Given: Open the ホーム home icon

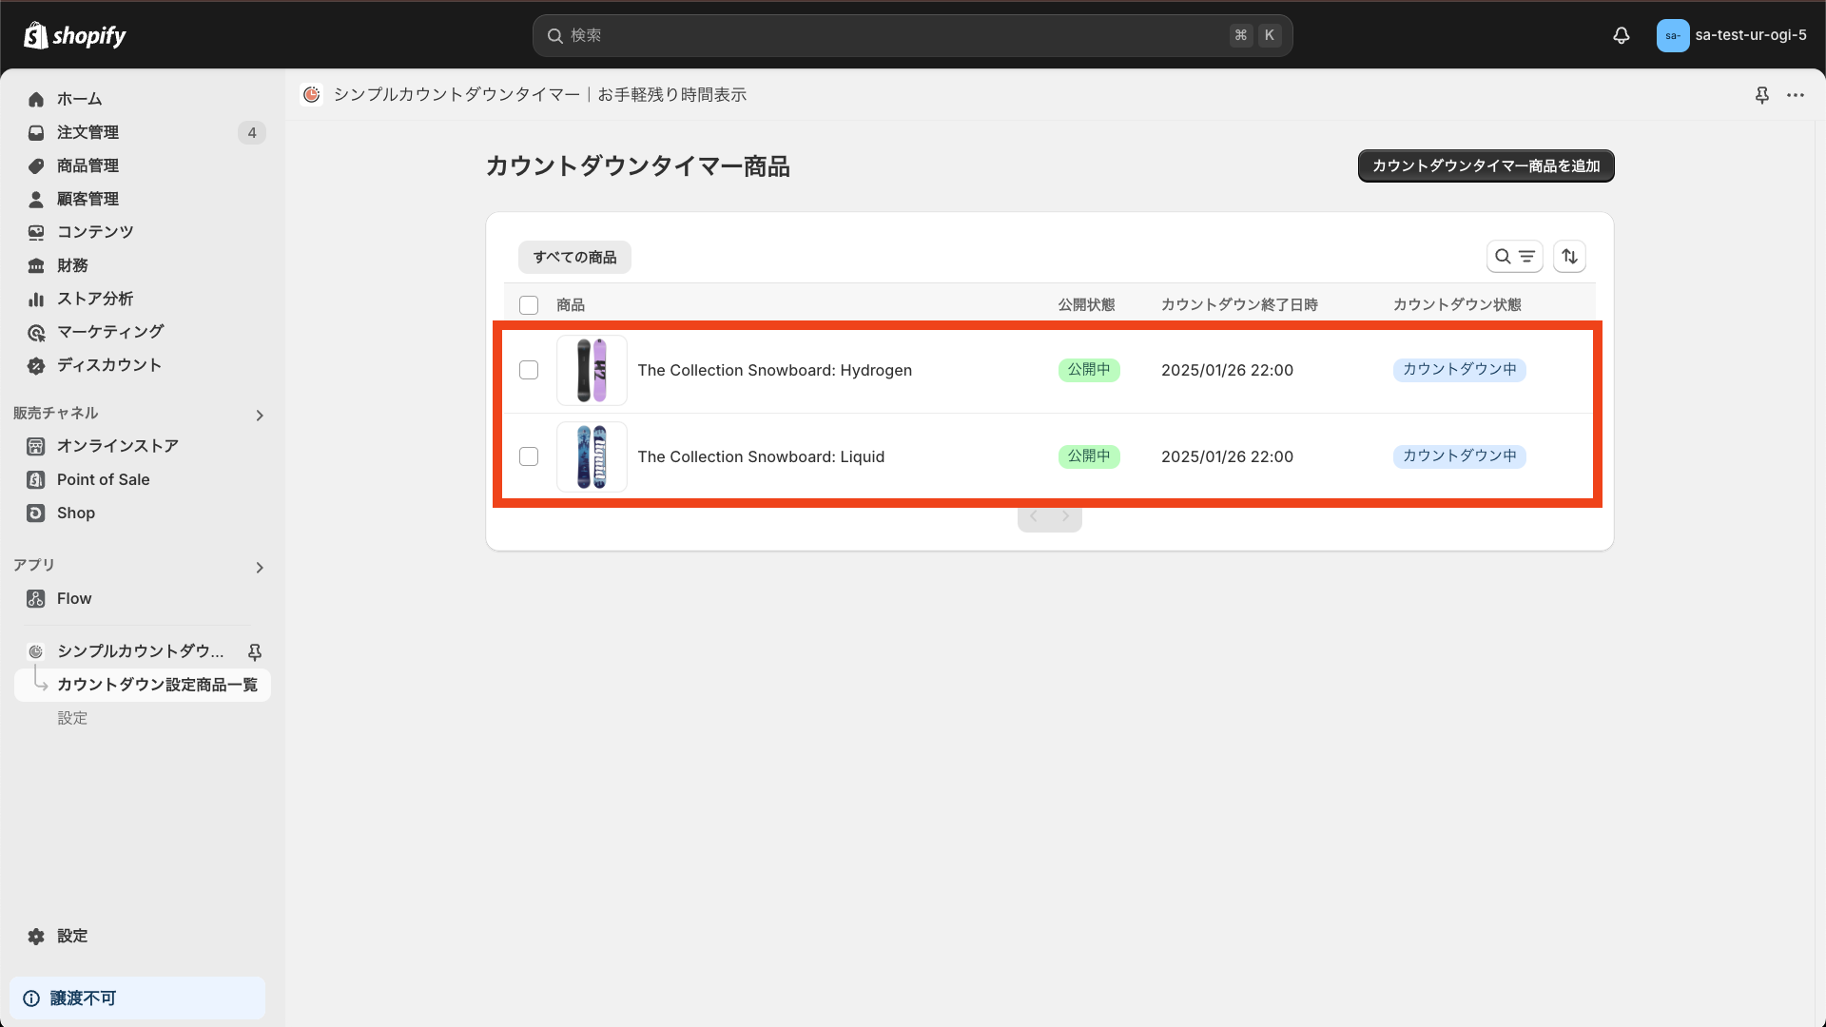Looking at the screenshot, I should pos(35,99).
